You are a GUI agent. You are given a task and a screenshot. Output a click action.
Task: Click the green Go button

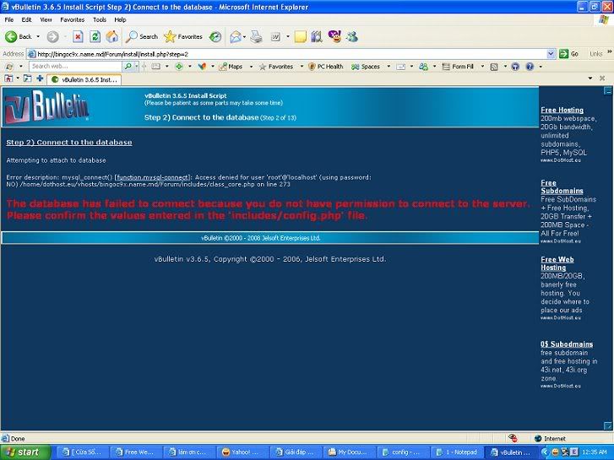[x=569, y=54]
